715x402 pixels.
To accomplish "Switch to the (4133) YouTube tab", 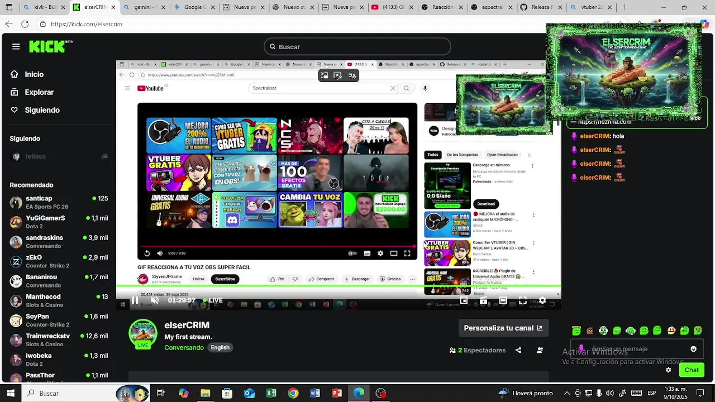I will [391, 7].
